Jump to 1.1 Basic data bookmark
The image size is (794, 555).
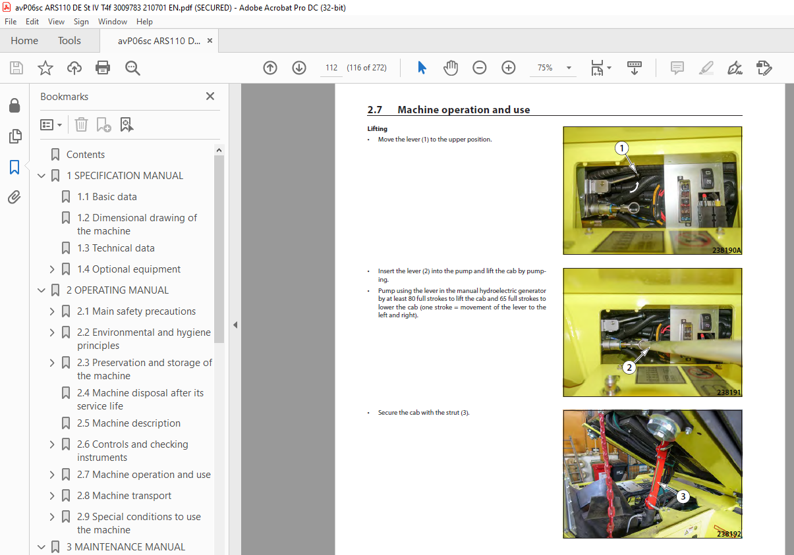(107, 197)
